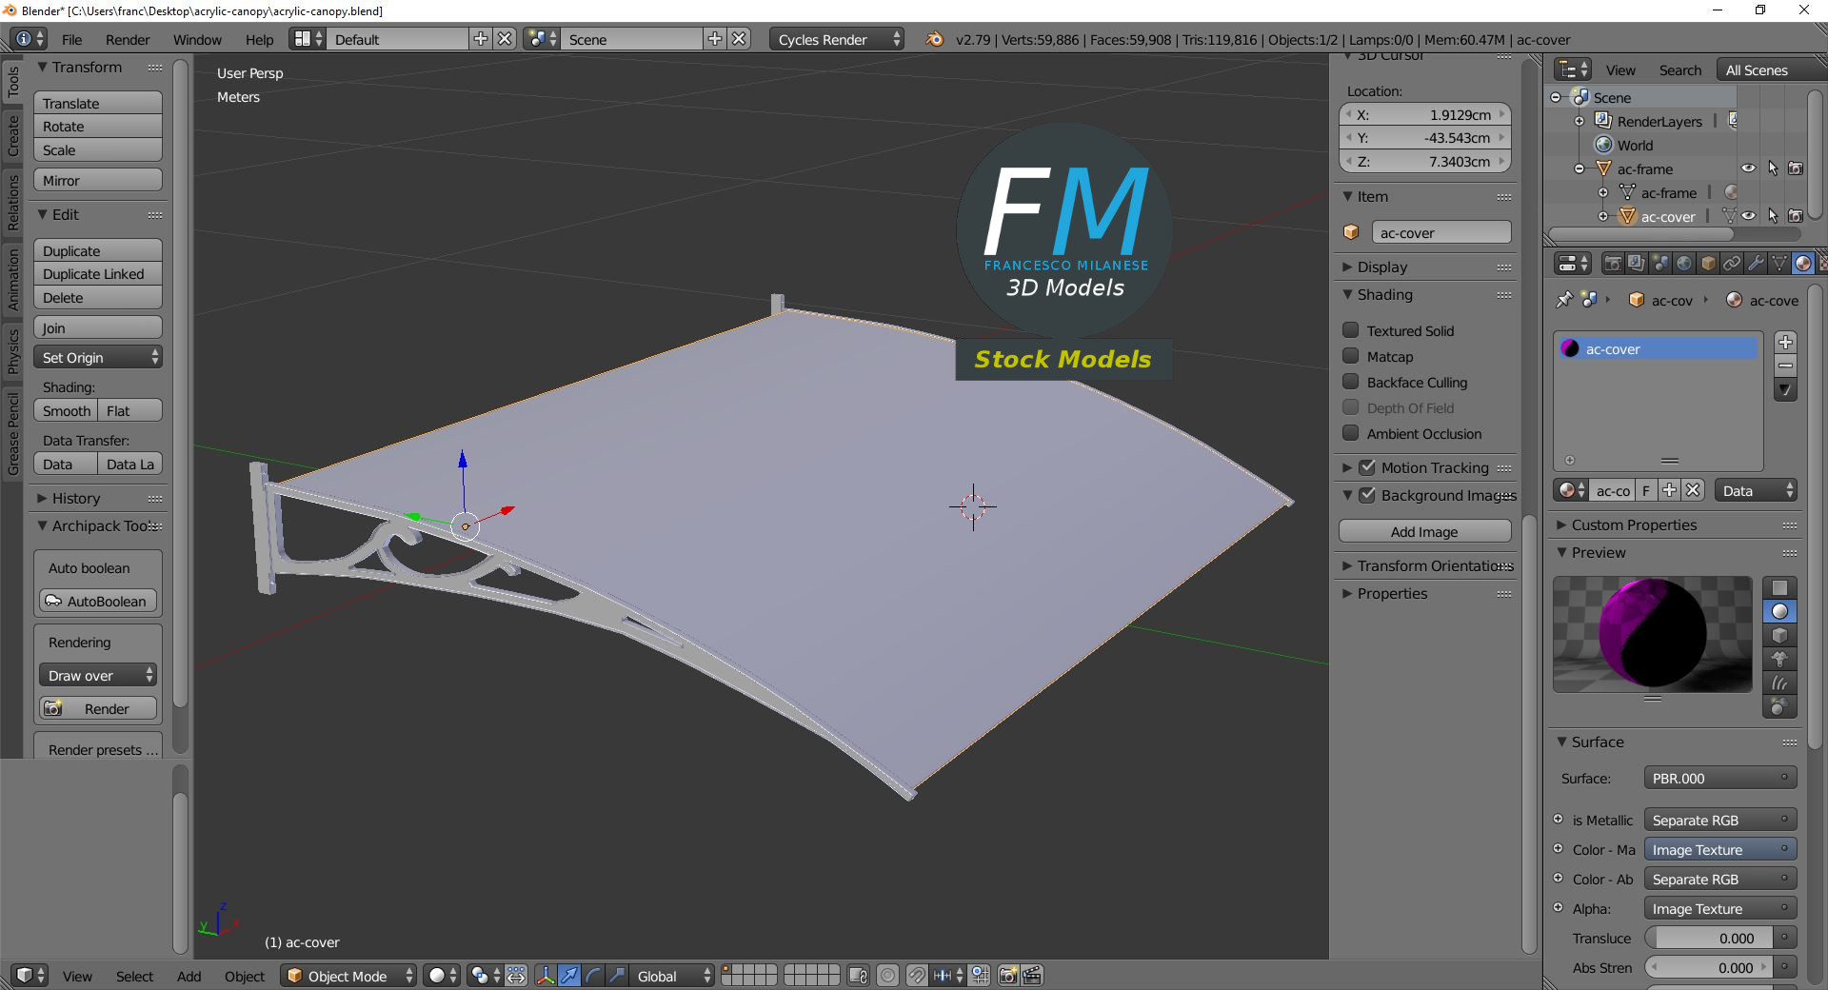Check the Ambient Occlusion option
1828x990 pixels.
(1351, 433)
